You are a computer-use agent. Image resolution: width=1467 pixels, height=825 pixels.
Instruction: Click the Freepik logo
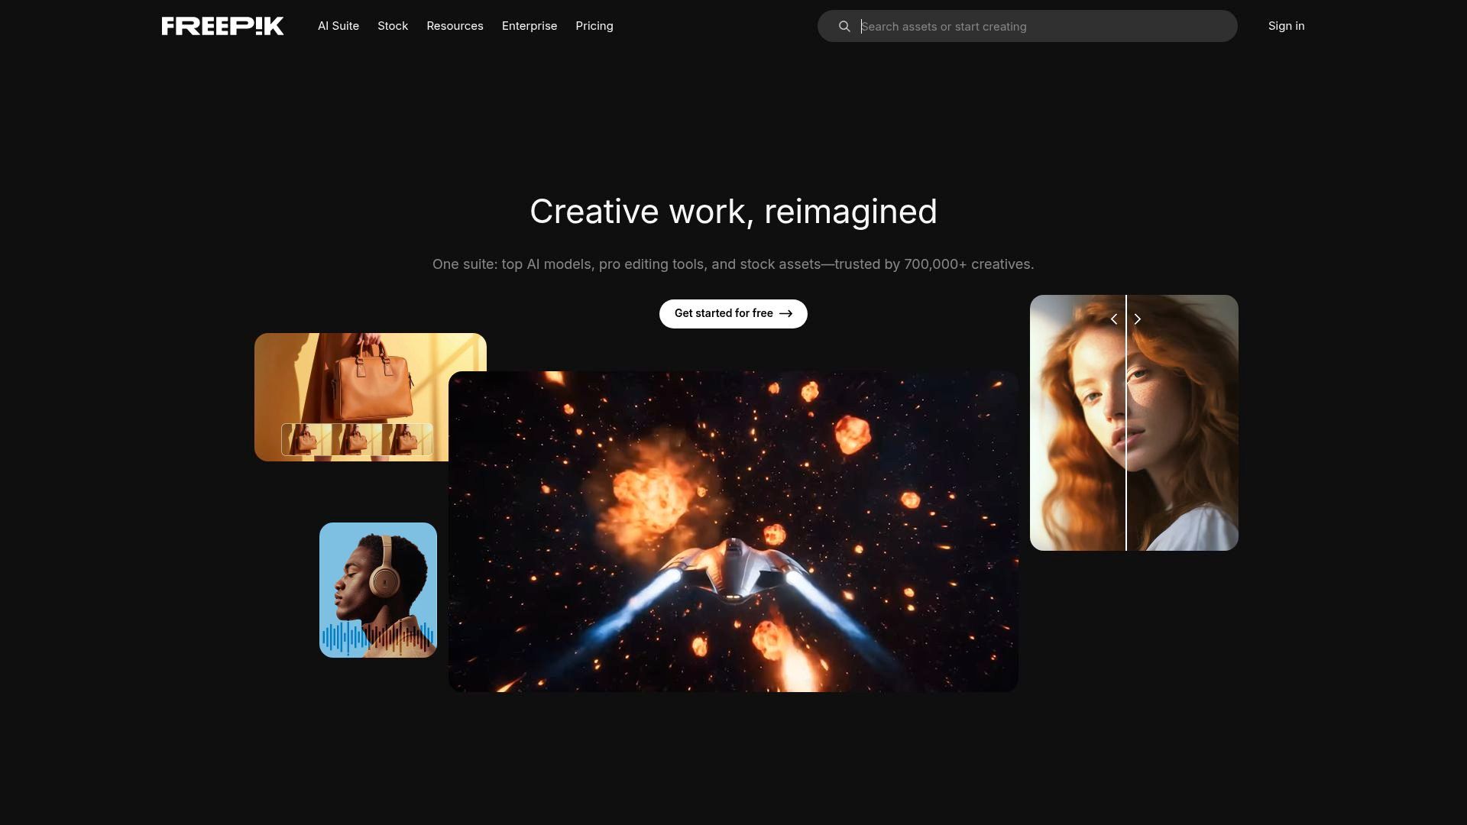click(222, 26)
